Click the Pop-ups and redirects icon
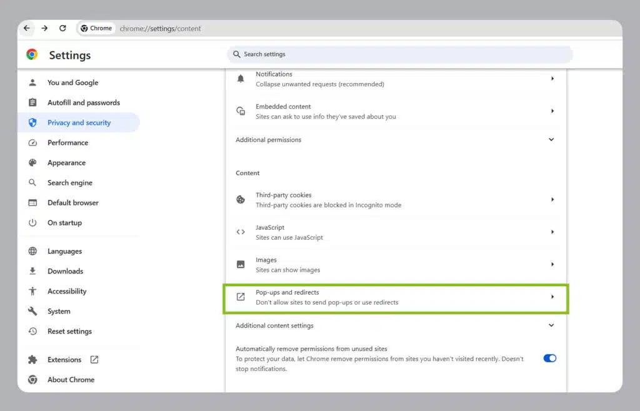This screenshot has height=411, width=640. pos(241,297)
